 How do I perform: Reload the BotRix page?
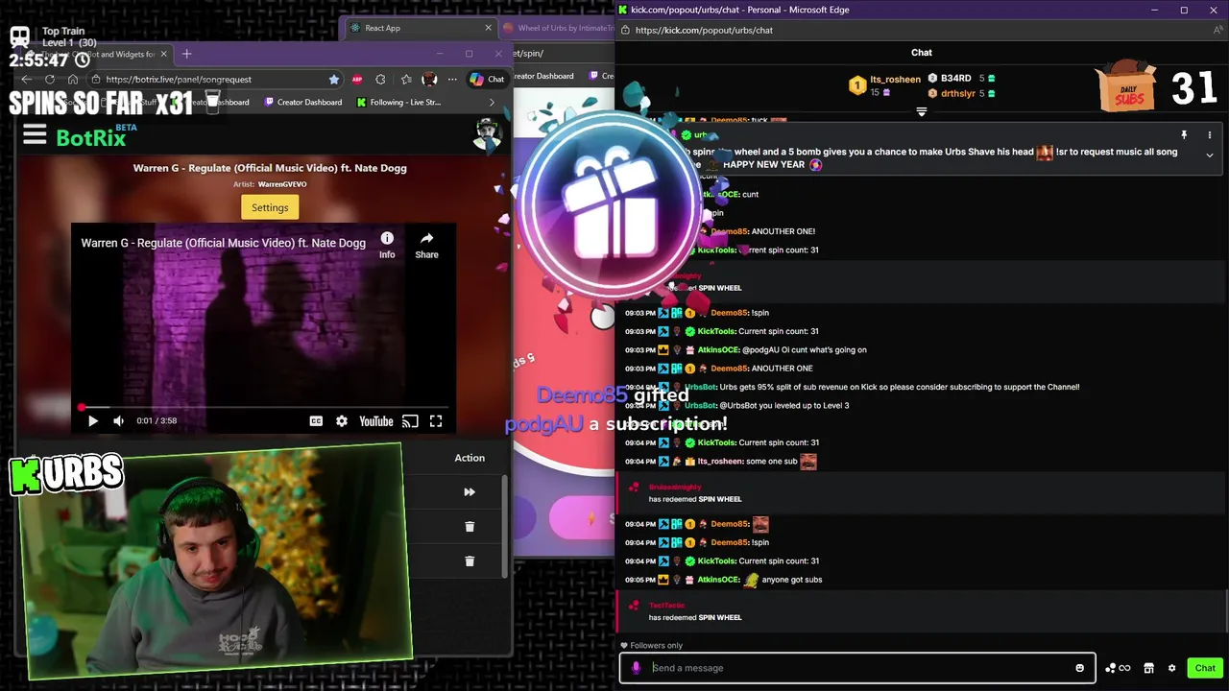50,80
